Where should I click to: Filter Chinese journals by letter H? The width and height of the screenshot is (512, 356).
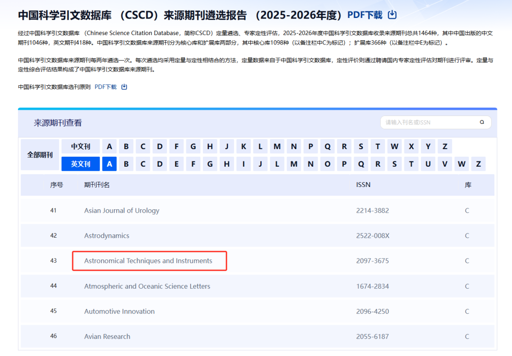(x=210, y=147)
